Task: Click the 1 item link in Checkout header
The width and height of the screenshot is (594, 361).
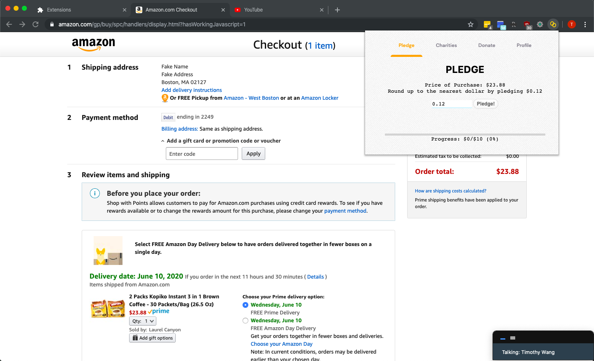Action: pyautogui.click(x=321, y=45)
